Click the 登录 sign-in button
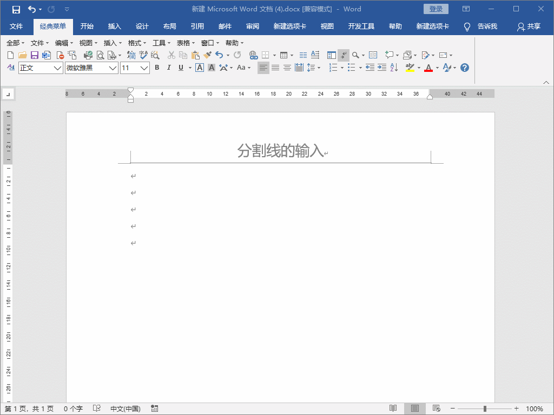The height and width of the screenshot is (415, 554). (436, 9)
